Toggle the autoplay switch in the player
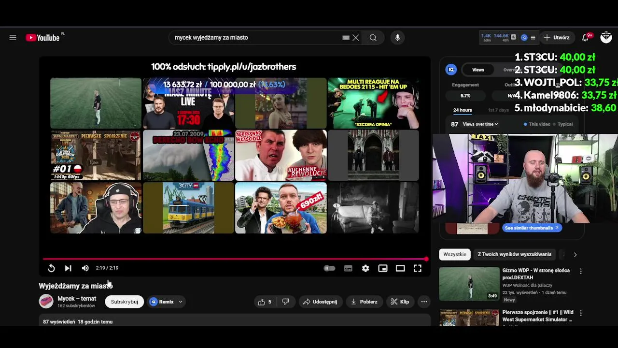The image size is (618, 348). (x=329, y=268)
